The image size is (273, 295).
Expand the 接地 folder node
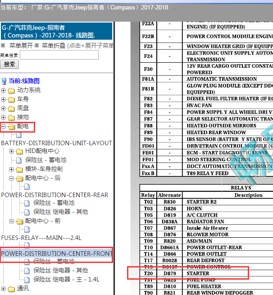(x=3, y=117)
